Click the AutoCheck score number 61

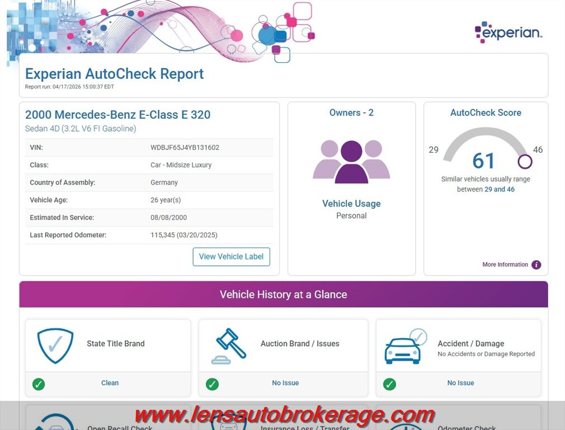tap(483, 161)
